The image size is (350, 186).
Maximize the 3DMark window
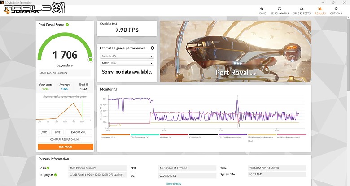click(333, 2)
